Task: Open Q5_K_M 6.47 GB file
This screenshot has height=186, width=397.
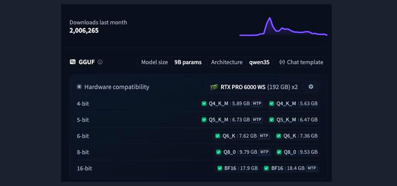Action: tap(293, 120)
